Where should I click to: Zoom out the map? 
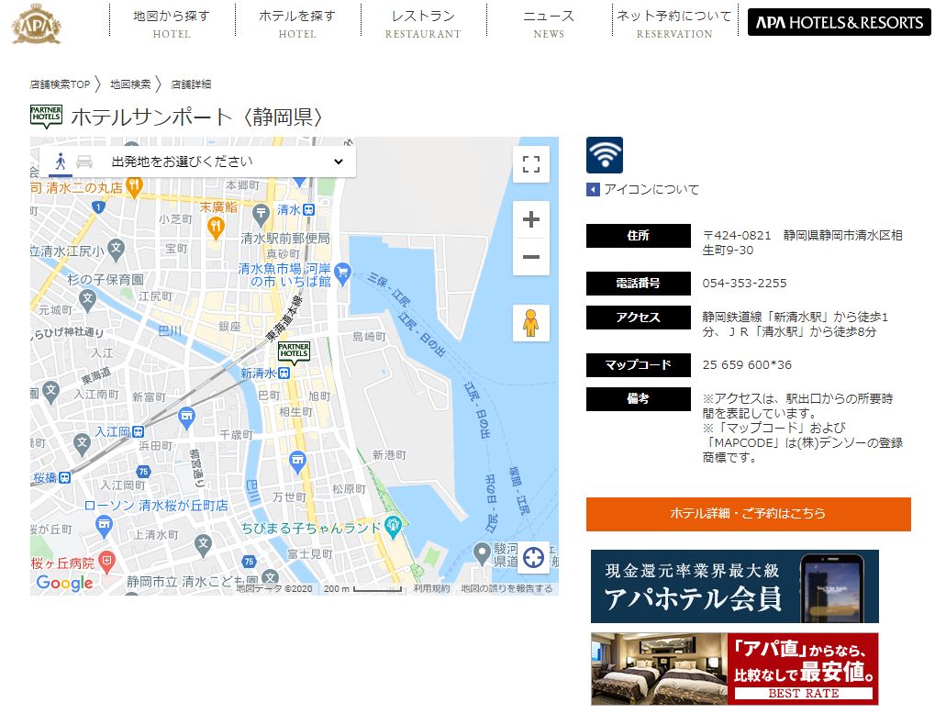click(x=530, y=257)
